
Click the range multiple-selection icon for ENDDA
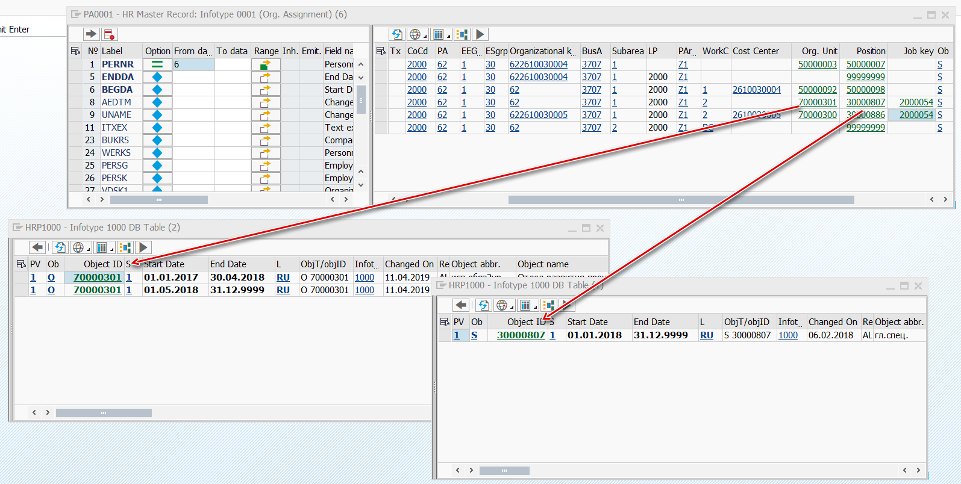(266, 77)
